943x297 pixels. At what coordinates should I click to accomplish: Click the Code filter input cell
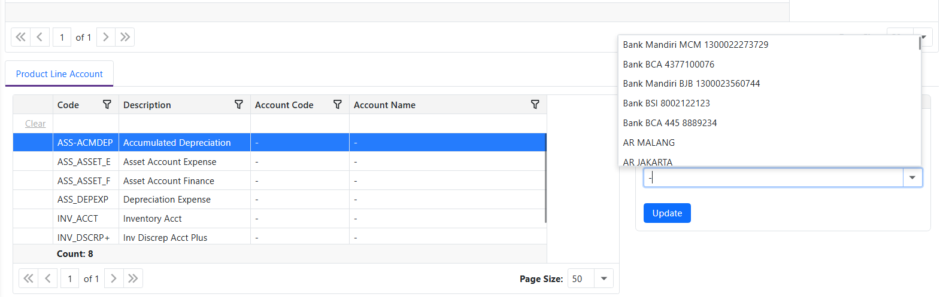tap(86, 124)
